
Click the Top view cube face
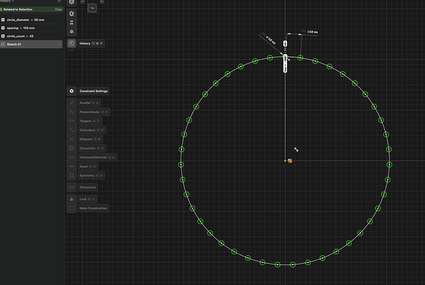coord(92,8)
